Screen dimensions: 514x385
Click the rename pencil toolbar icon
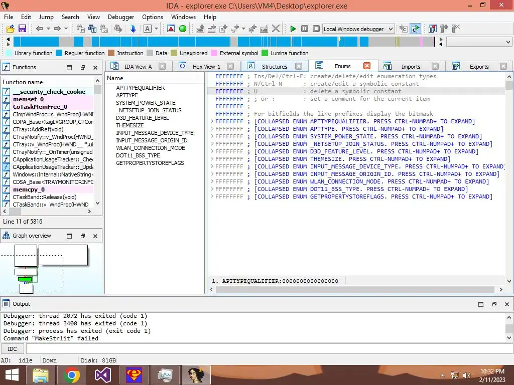click(264, 29)
